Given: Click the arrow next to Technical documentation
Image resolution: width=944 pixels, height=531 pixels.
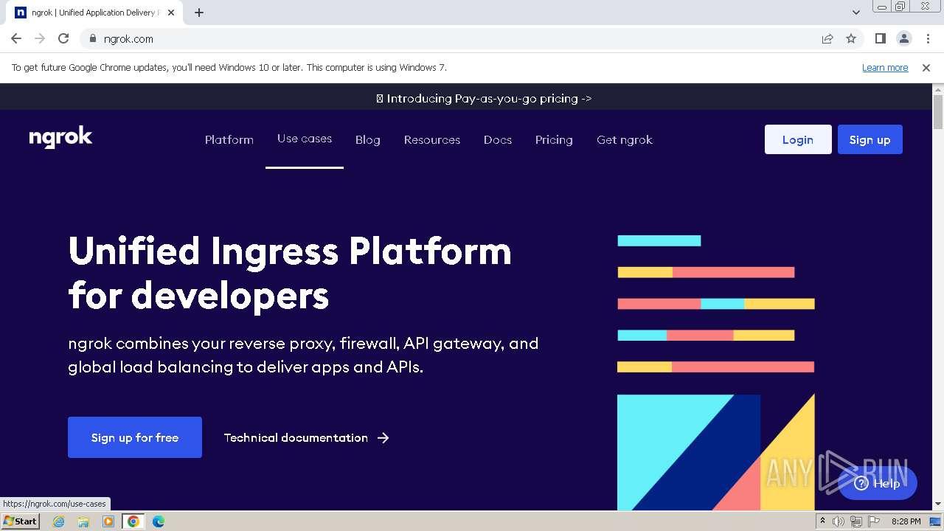Looking at the screenshot, I should pos(383,437).
